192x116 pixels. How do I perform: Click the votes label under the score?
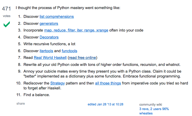[6, 16]
